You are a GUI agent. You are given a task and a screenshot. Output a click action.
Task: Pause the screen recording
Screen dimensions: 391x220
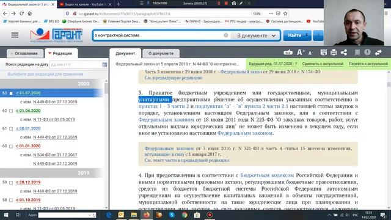[x=219, y=3]
